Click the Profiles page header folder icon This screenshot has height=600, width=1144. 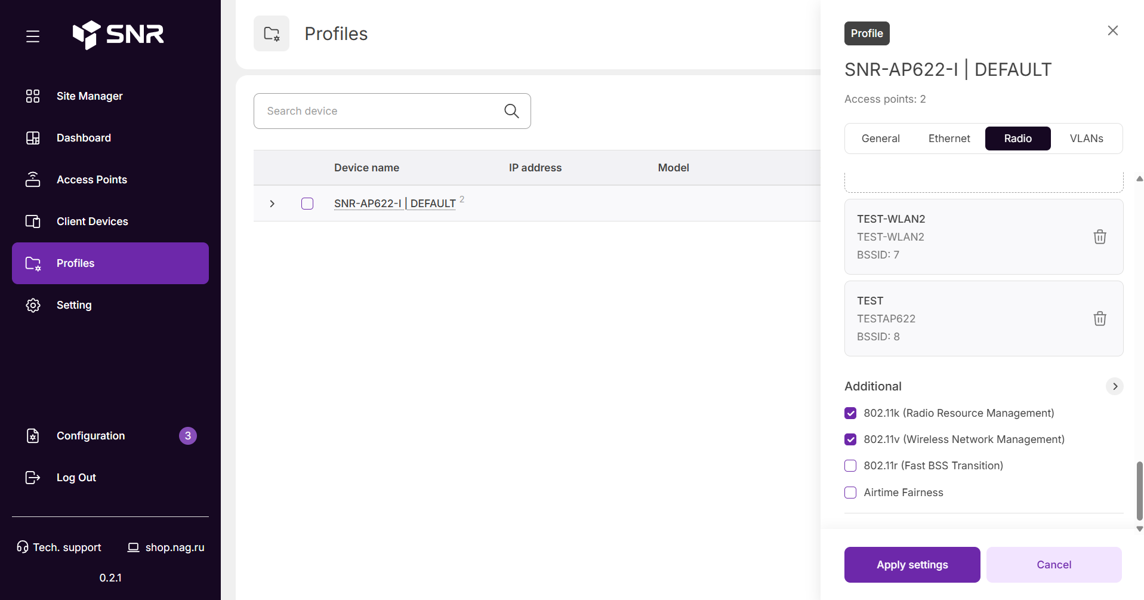pyautogui.click(x=272, y=33)
